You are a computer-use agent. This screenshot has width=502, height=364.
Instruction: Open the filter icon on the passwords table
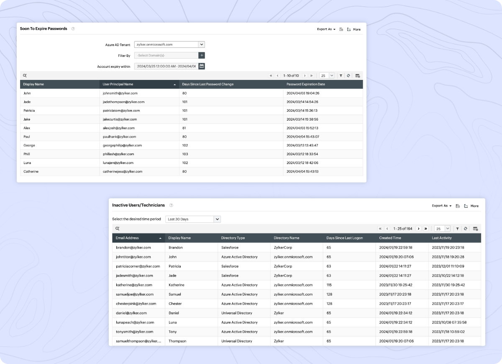coord(341,76)
